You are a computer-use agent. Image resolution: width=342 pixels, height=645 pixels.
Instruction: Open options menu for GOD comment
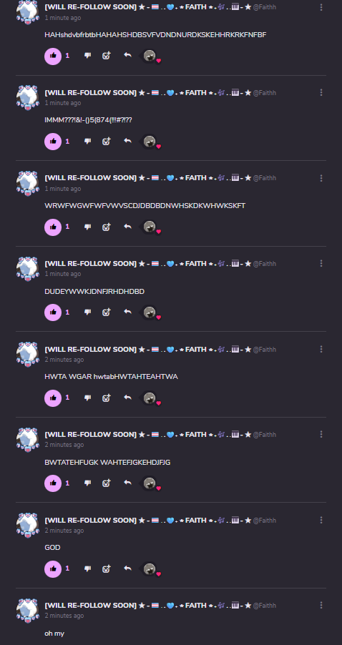321,520
